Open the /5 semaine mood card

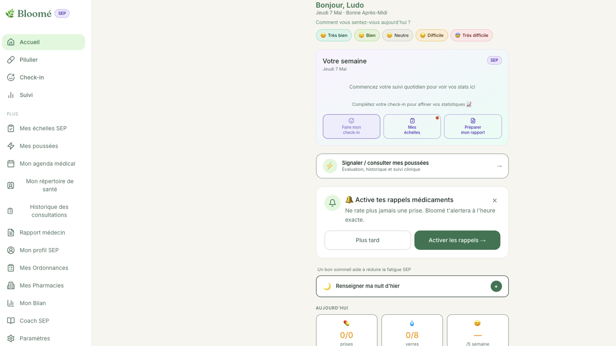[x=478, y=331]
